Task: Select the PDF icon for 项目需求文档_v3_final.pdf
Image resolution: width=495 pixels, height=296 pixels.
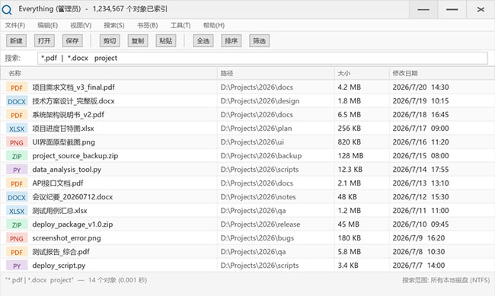Action: tap(17, 88)
